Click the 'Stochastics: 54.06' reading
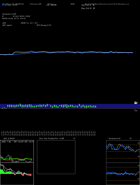This screenshot has height=185, width=140. pyautogui.click(x=9, y=14)
